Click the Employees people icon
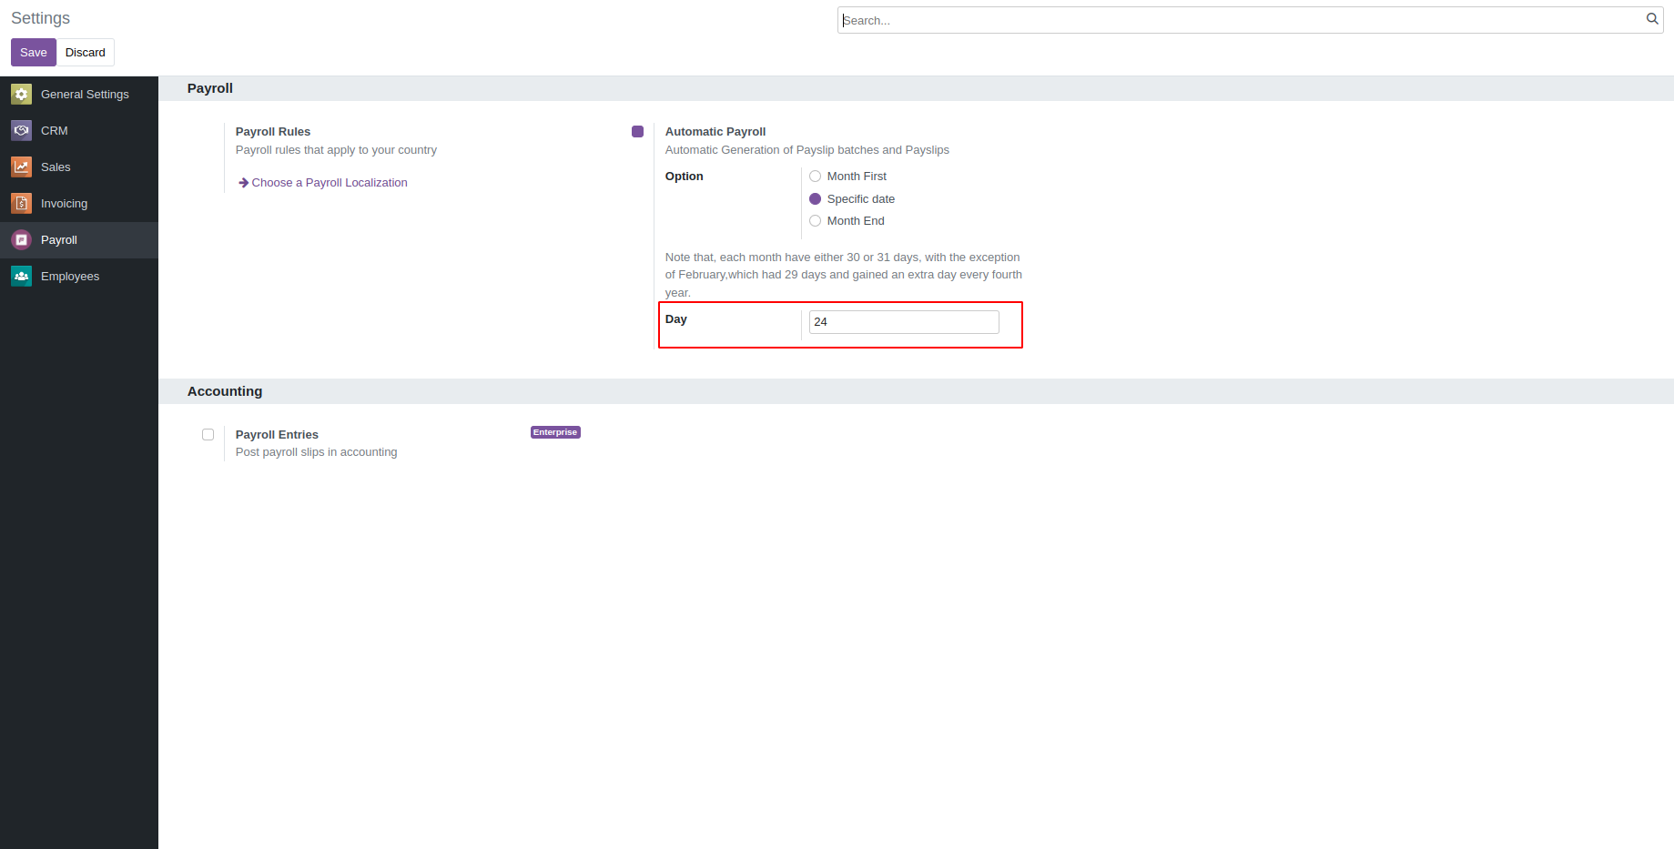 21,277
